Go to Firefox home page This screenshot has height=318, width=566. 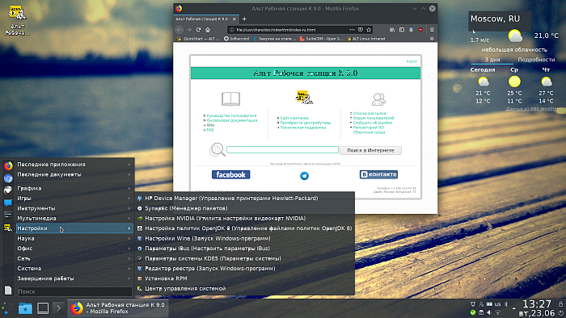click(208, 30)
